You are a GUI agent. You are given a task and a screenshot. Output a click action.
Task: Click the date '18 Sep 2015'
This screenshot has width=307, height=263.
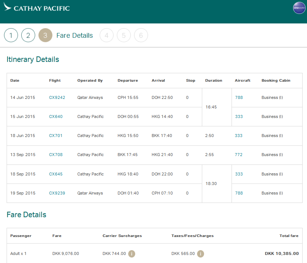23,174
